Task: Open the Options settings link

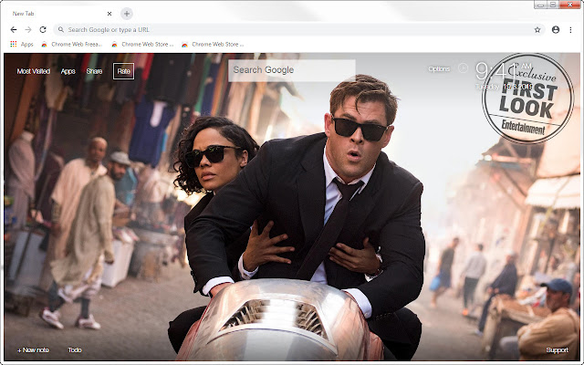Action: 439,69
